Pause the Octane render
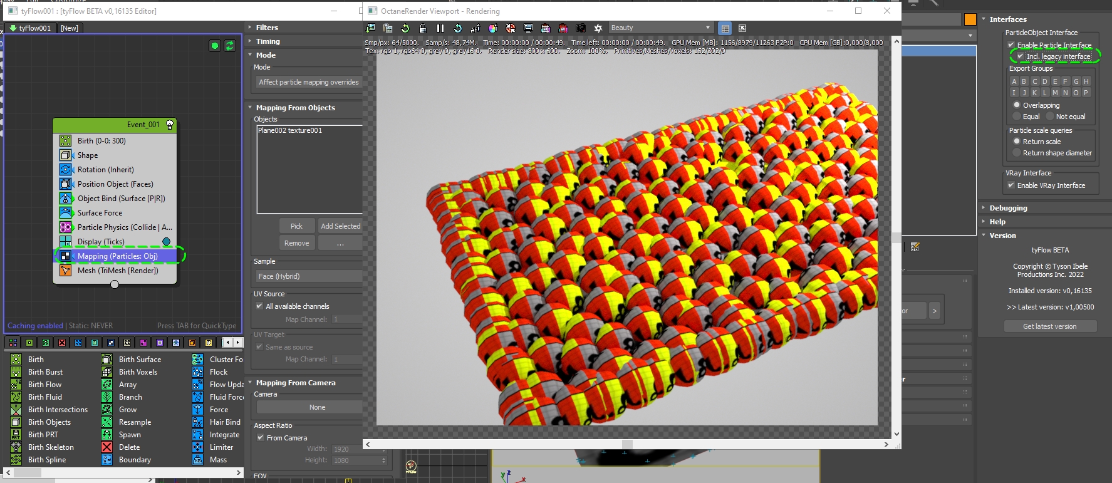 pyautogui.click(x=440, y=28)
